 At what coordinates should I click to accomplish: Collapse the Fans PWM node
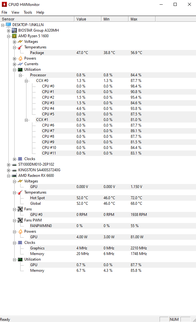coord(14,221)
